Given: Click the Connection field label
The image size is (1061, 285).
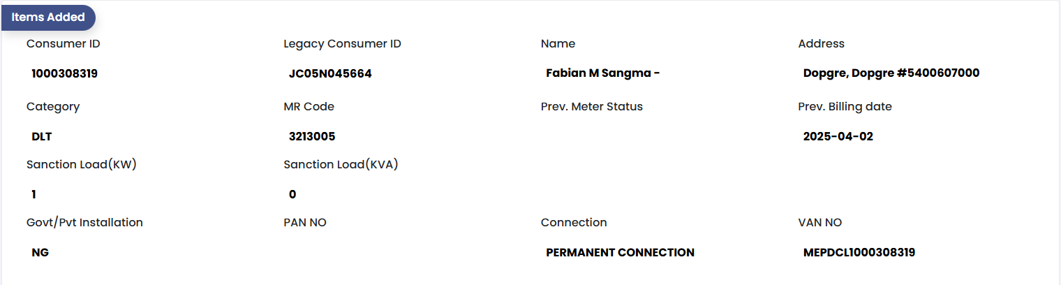Looking at the screenshot, I should point(574,223).
